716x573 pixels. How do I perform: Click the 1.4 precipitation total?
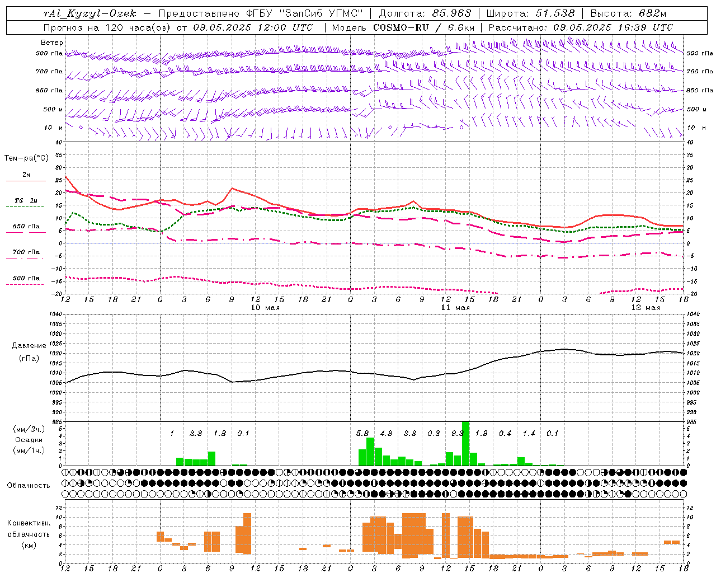click(x=529, y=434)
